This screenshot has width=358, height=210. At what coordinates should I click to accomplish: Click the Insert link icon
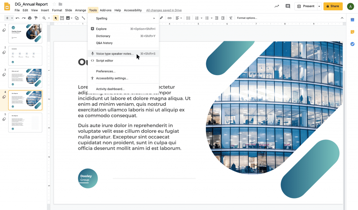pyautogui.click(x=170, y=18)
